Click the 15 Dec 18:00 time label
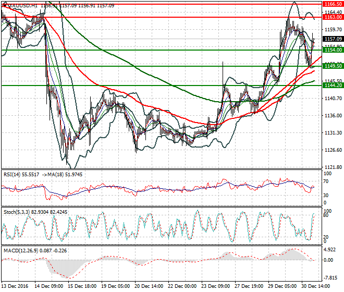The height and width of the screenshot is (292, 344). pos(82,286)
